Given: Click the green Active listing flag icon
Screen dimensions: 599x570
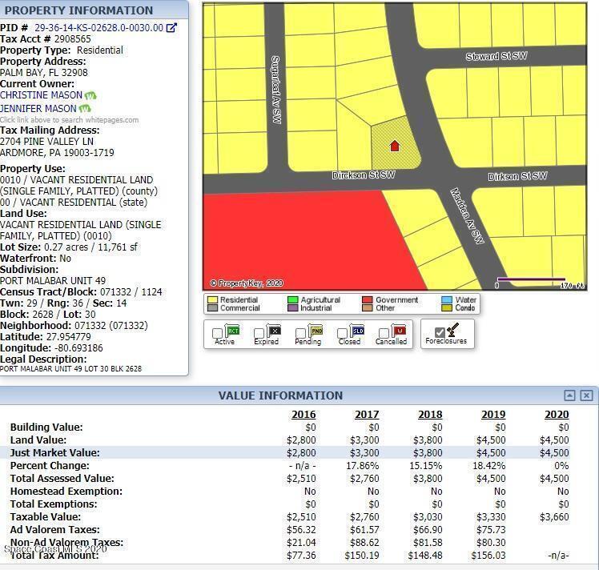Looking at the screenshot, I should tap(233, 331).
